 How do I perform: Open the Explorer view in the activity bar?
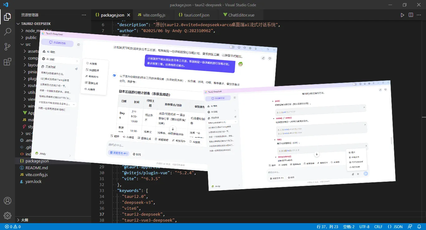[7, 17]
